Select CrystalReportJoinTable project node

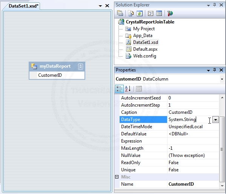point(150,22)
